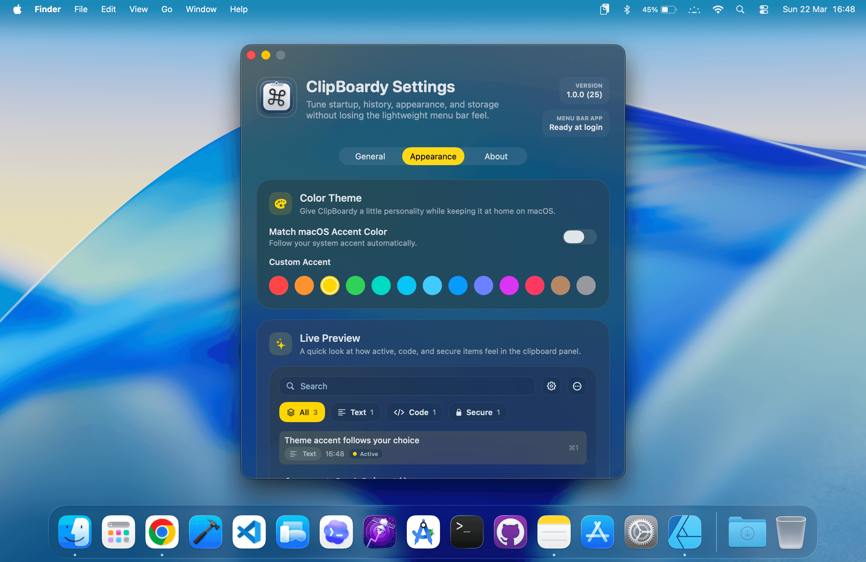Viewport: 866px width, 562px height.
Task: Open the About tab
Action: tap(495, 156)
